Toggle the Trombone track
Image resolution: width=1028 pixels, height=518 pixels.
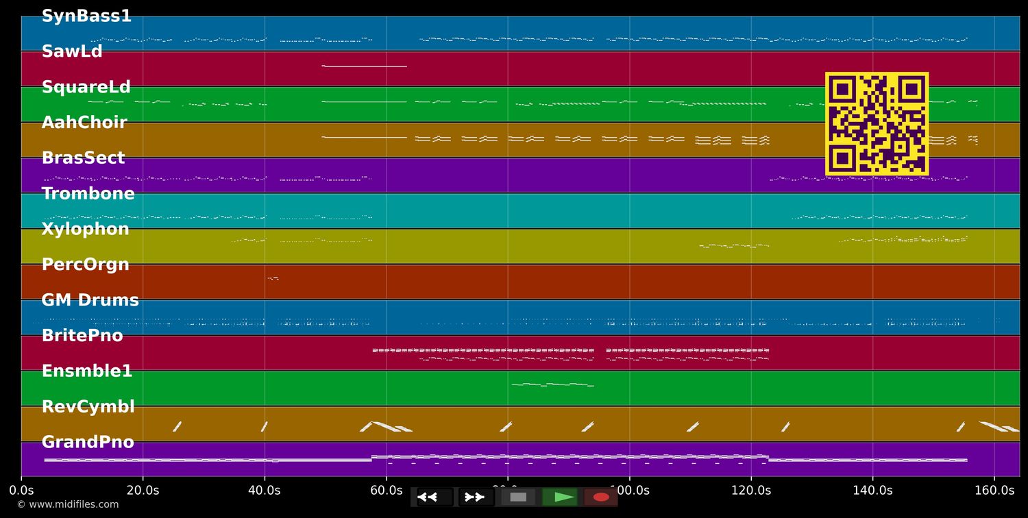[88, 193]
